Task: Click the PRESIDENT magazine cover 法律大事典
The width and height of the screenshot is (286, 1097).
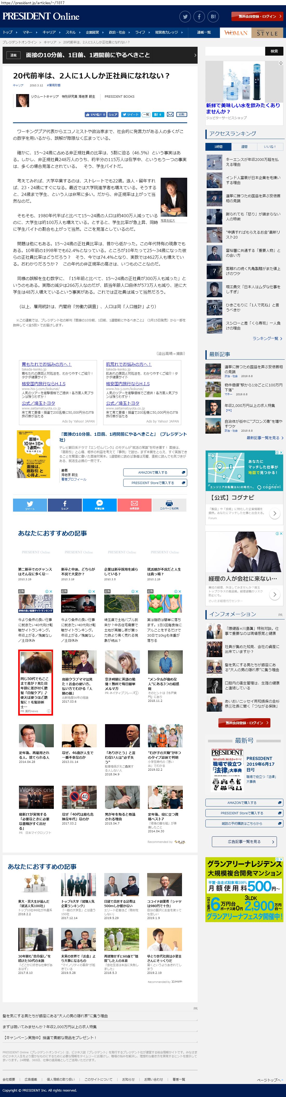Action: pos(227,770)
